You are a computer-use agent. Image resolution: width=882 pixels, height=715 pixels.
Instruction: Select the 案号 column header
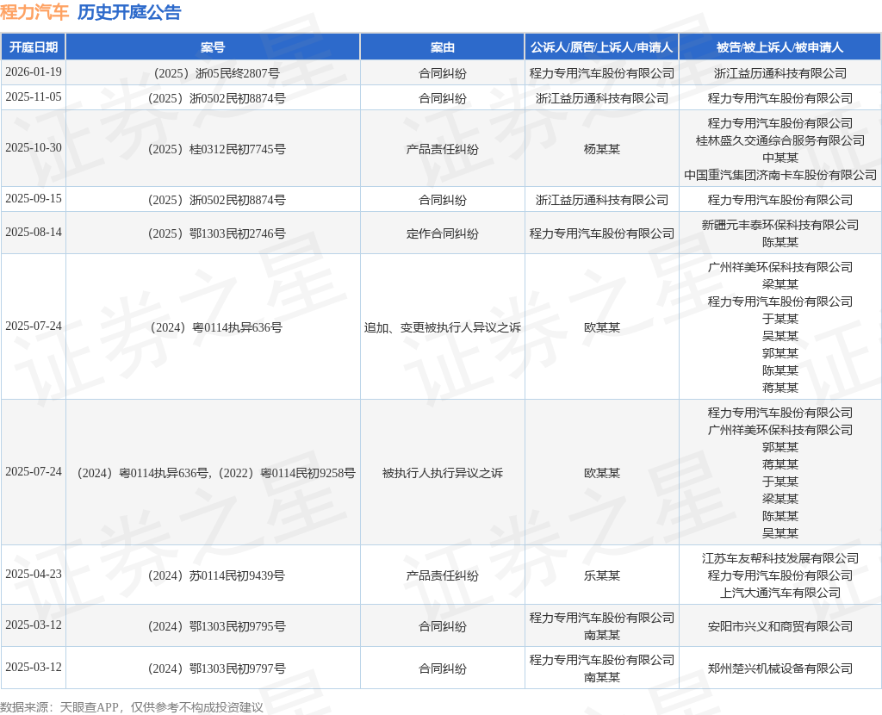tap(214, 47)
